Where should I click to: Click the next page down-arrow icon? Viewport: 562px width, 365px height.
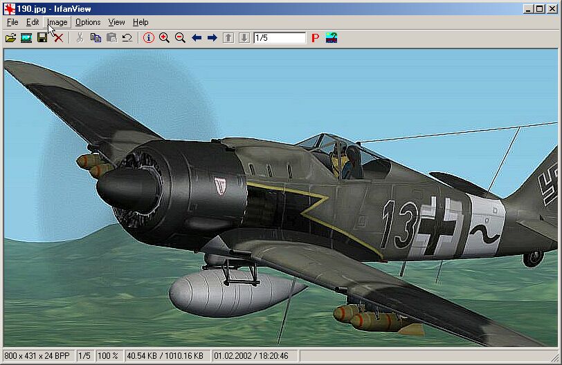pos(244,37)
